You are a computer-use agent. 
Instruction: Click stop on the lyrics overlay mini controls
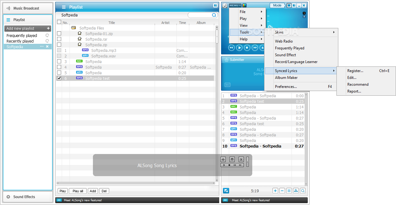[x=229, y=165]
